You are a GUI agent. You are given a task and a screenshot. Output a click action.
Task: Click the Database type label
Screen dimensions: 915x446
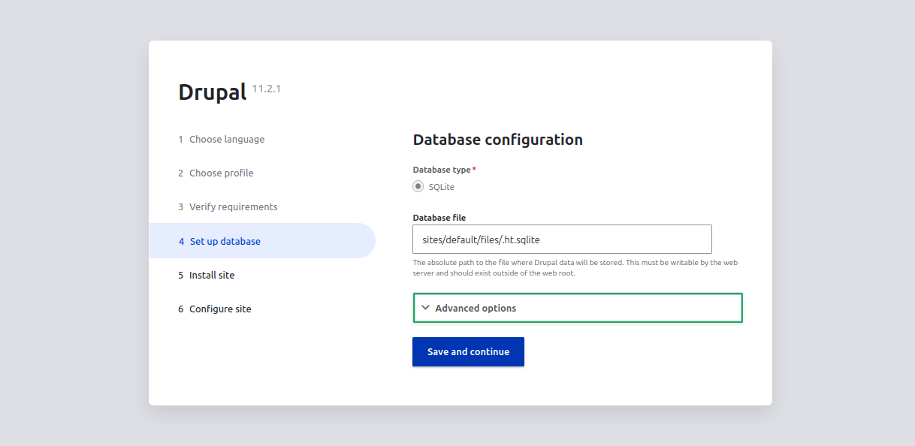(442, 170)
